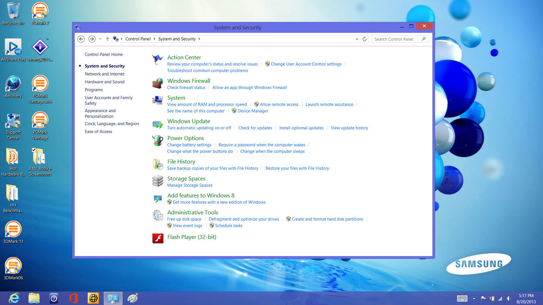
Task: Open the recent locations dropdown arrow
Action: click(x=100, y=39)
